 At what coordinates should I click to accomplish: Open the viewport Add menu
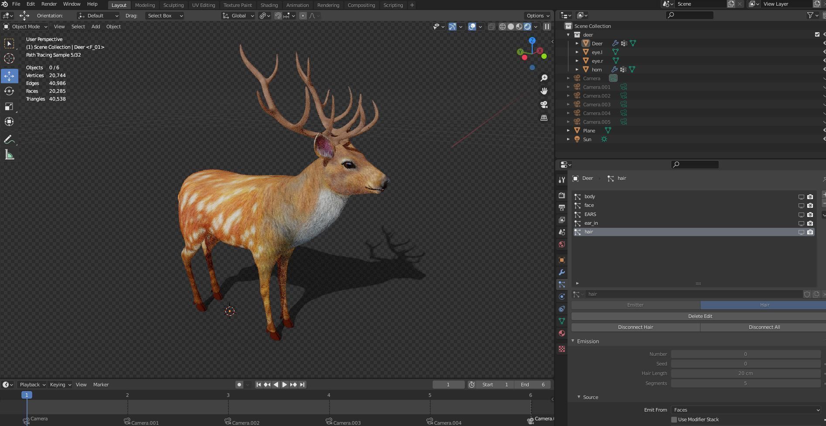(95, 27)
